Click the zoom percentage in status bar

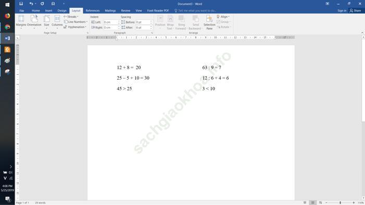(361, 203)
